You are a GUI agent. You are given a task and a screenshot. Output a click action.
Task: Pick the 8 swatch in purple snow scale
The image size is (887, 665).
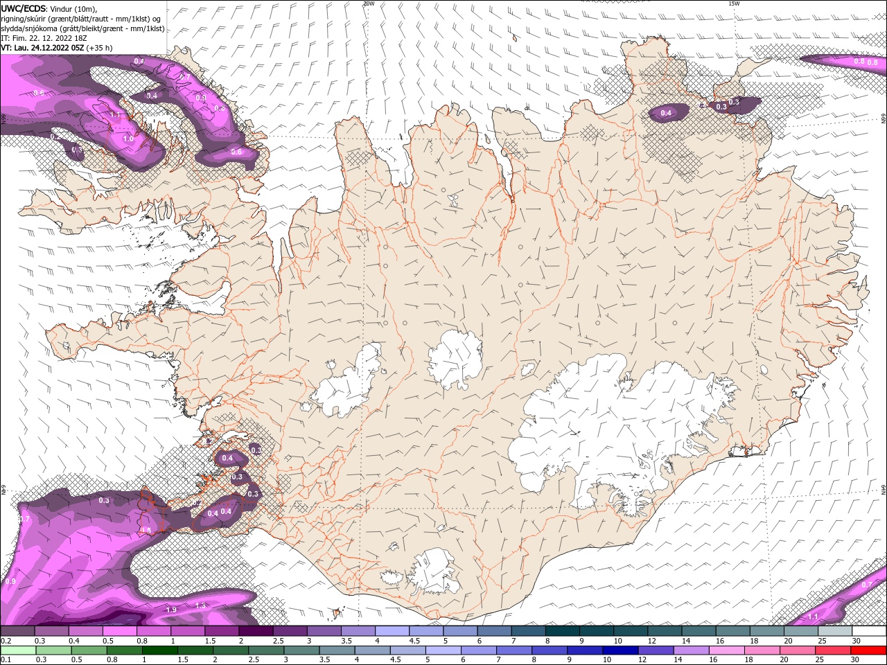pyautogui.click(x=563, y=631)
